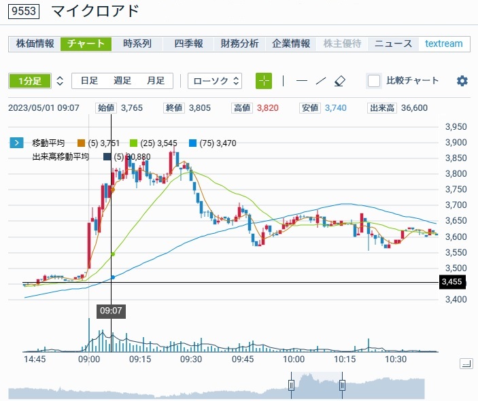This screenshot has width=478, height=401.
Task: Select the horizontal line drawing tool
Action: [x=302, y=81]
